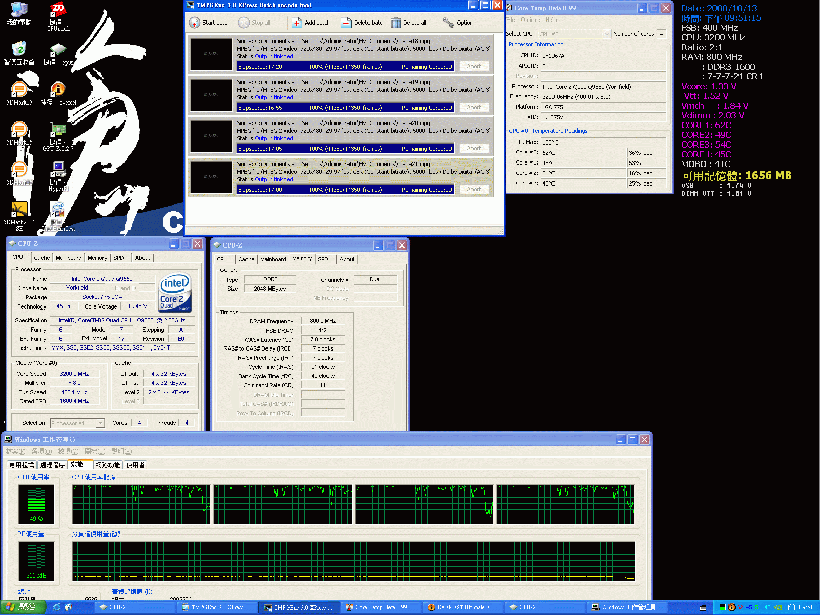Click Abort button for shana20.mpg job
The width and height of the screenshot is (820, 615).
[x=474, y=148]
